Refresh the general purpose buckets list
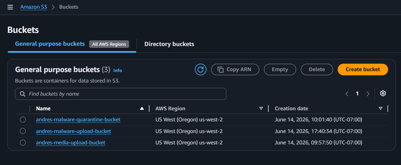This screenshot has height=165, width=401. click(200, 69)
